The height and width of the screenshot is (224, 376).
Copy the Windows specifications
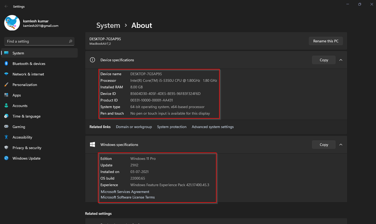(324, 145)
